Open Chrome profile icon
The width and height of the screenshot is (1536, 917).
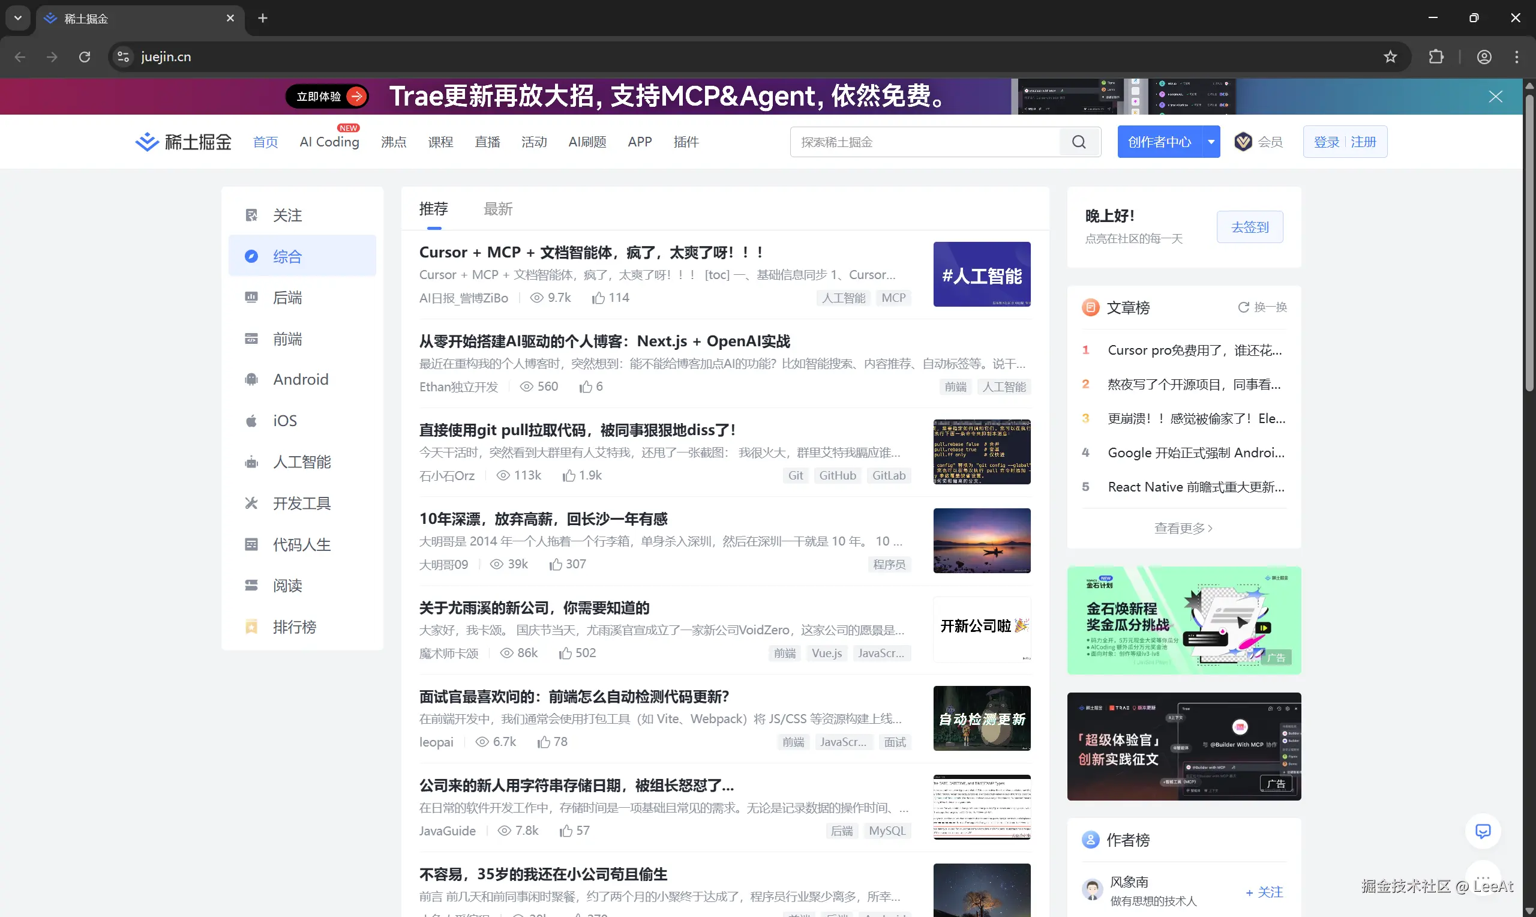tap(1484, 57)
